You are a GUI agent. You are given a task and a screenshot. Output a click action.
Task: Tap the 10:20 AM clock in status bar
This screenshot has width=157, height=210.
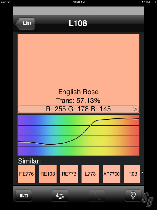point(79,2)
